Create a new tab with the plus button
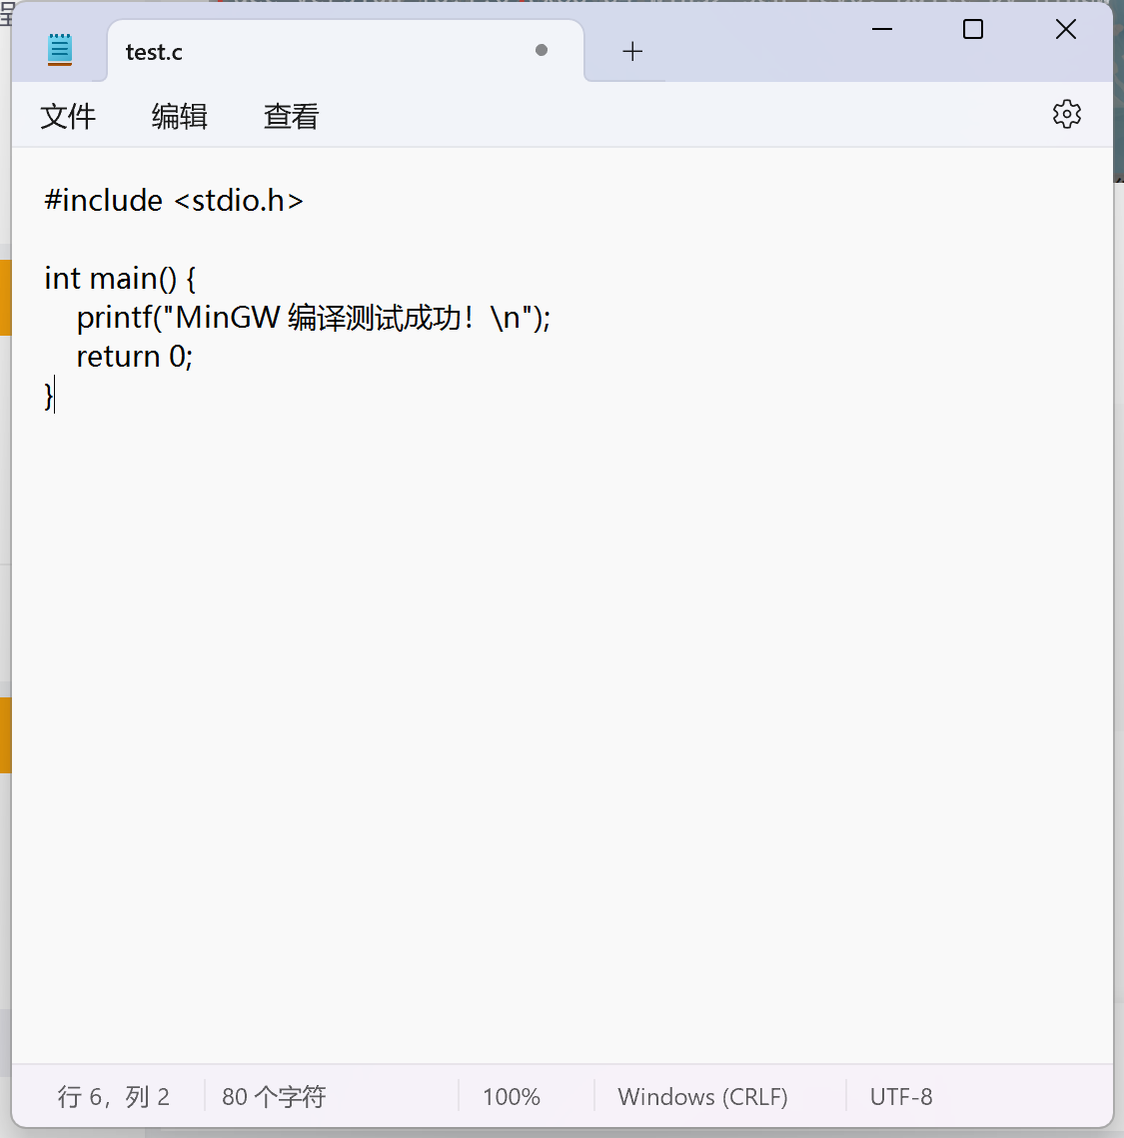Screen dimensions: 1124x1138 click(632, 51)
